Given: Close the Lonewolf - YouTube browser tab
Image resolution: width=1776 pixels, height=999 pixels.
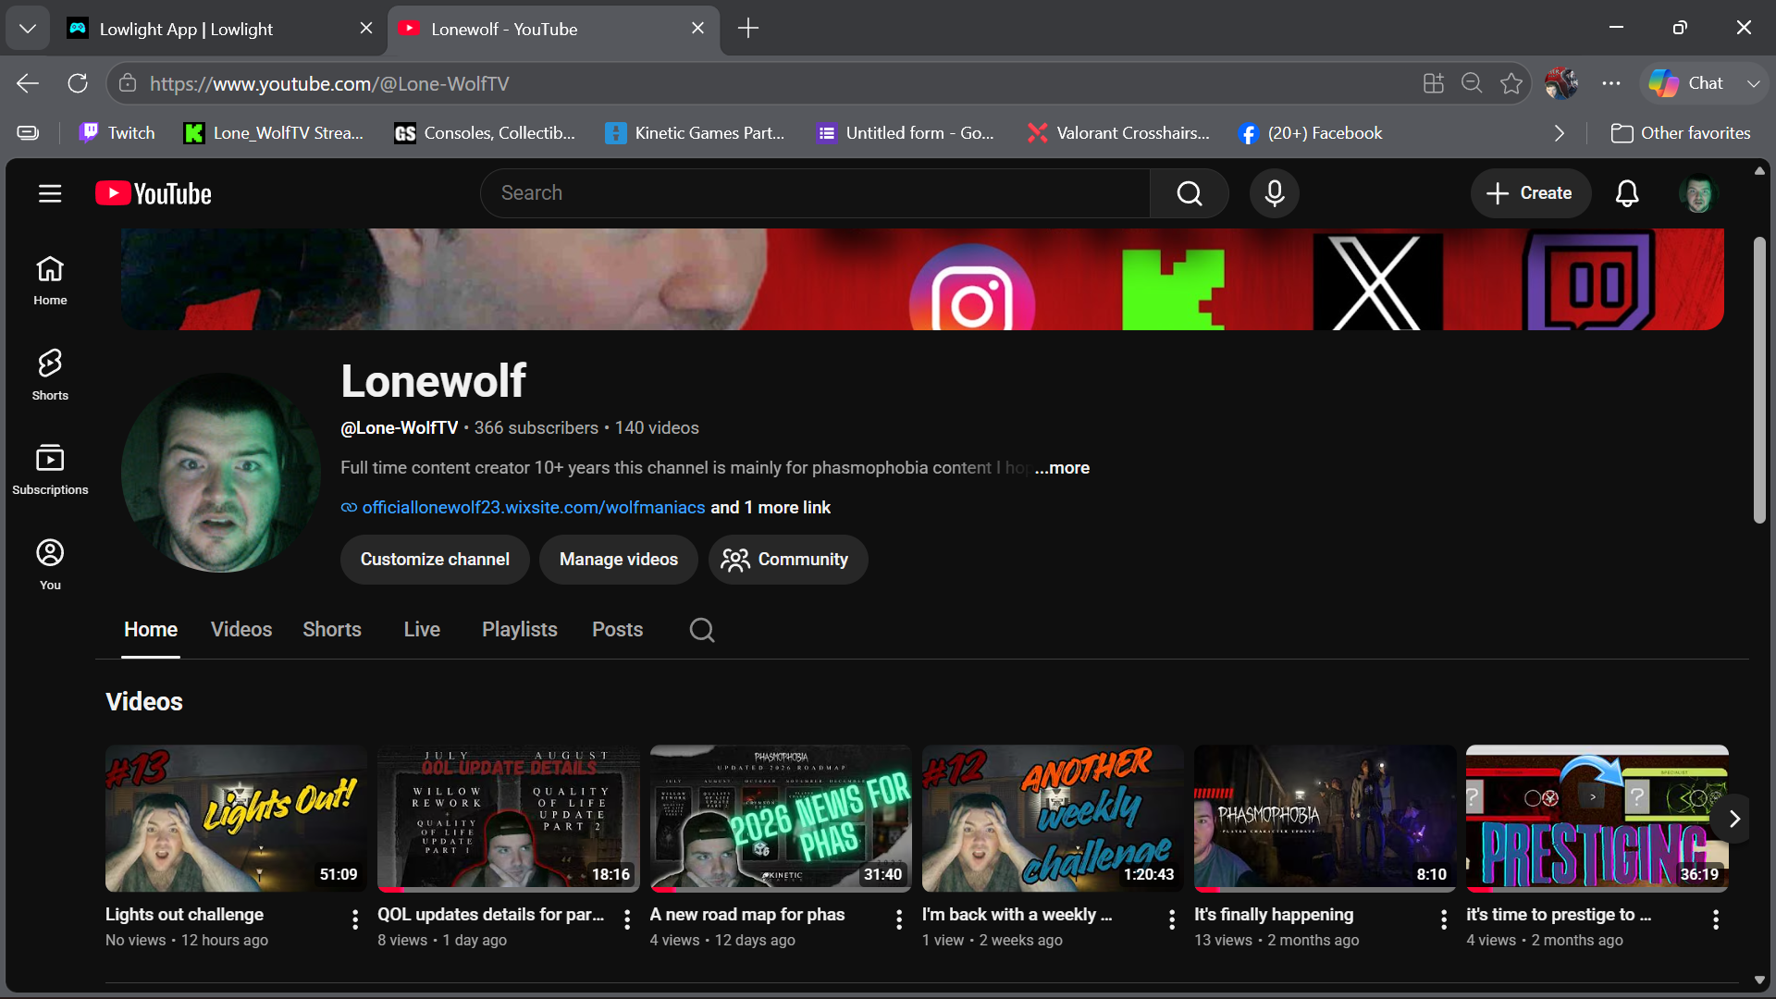Looking at the screenshot, I should point(697,29).
